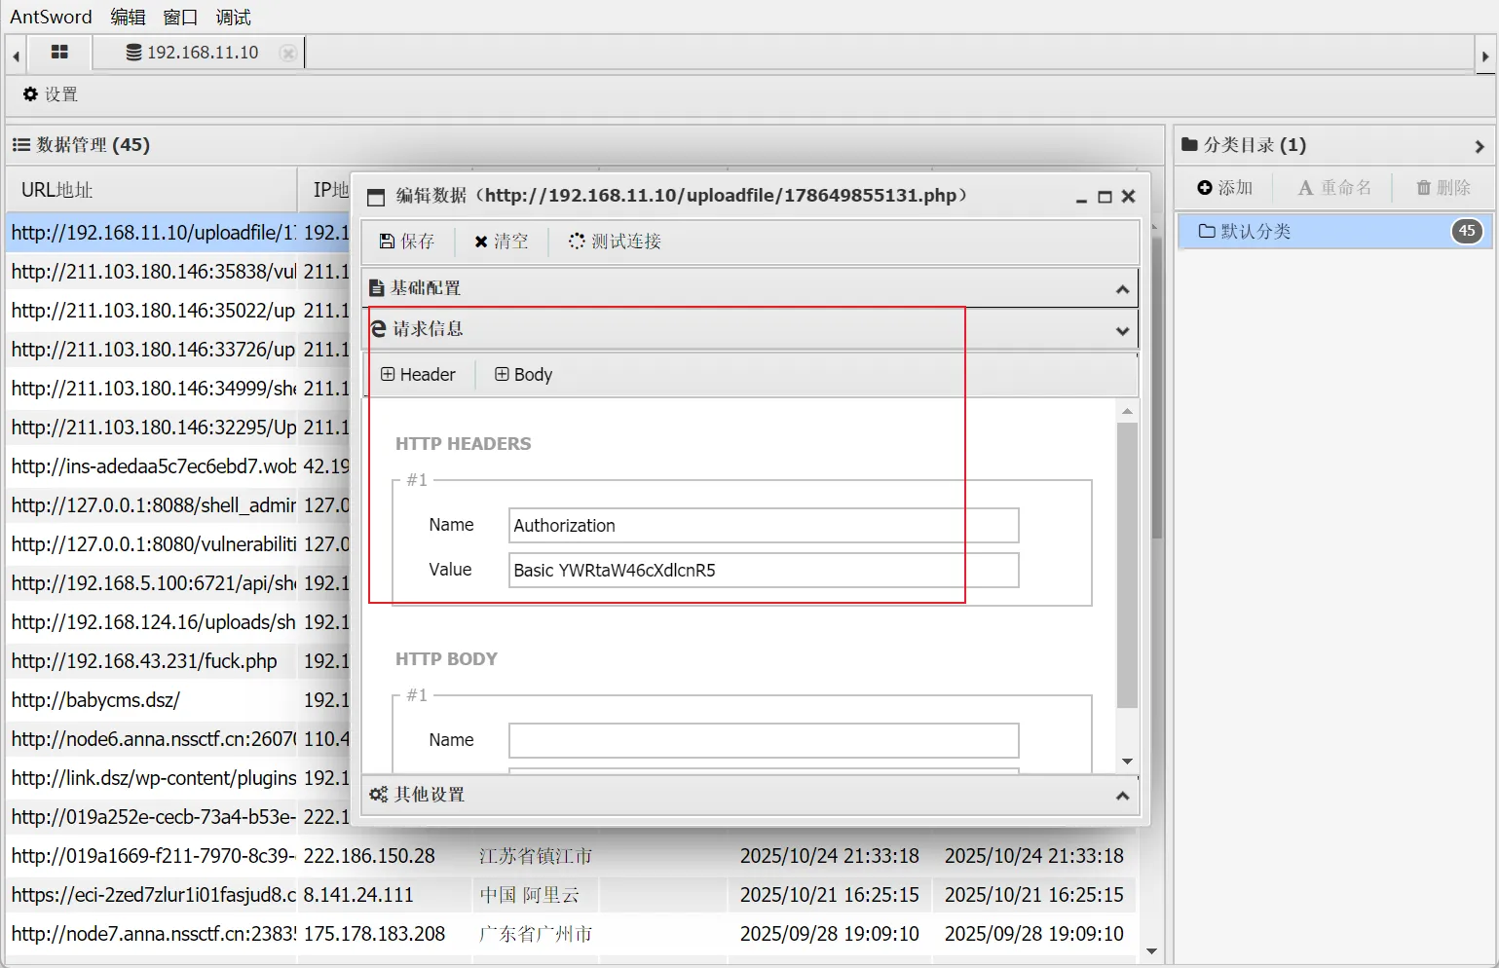Select the node6.anna.nssctf.cn row

179,739
